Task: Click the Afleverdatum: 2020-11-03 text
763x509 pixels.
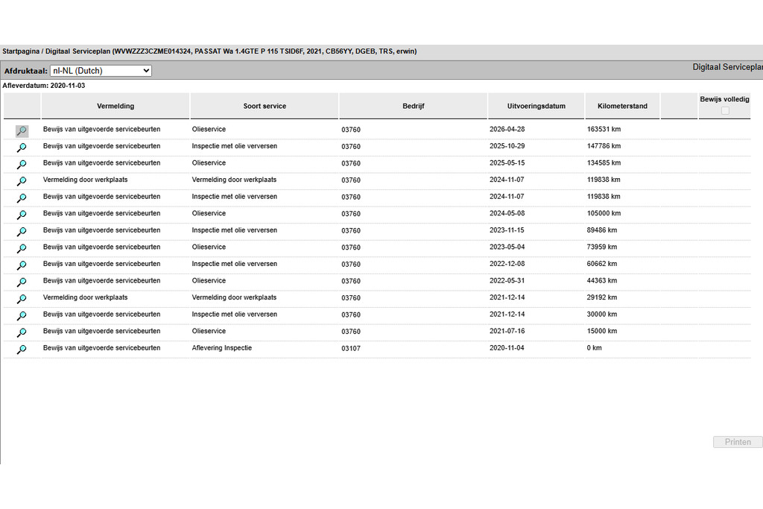Action: (44, 86)
